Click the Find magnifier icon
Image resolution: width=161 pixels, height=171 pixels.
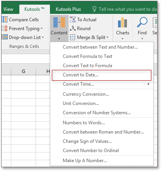(x=142, y=22)
